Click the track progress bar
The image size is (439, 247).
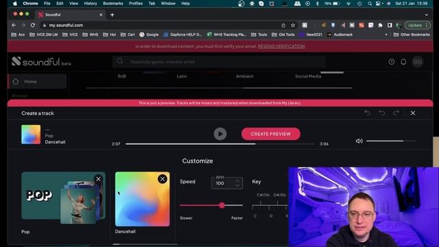220,144
